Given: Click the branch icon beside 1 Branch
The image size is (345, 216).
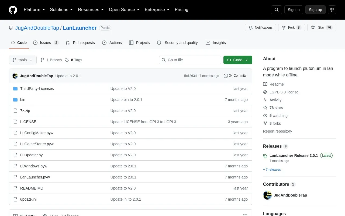Looking at the screenshot, I should tap(42, 60).
